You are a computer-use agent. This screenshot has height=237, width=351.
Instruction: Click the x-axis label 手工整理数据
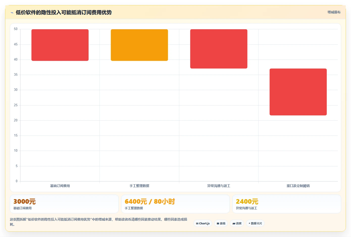139,186
